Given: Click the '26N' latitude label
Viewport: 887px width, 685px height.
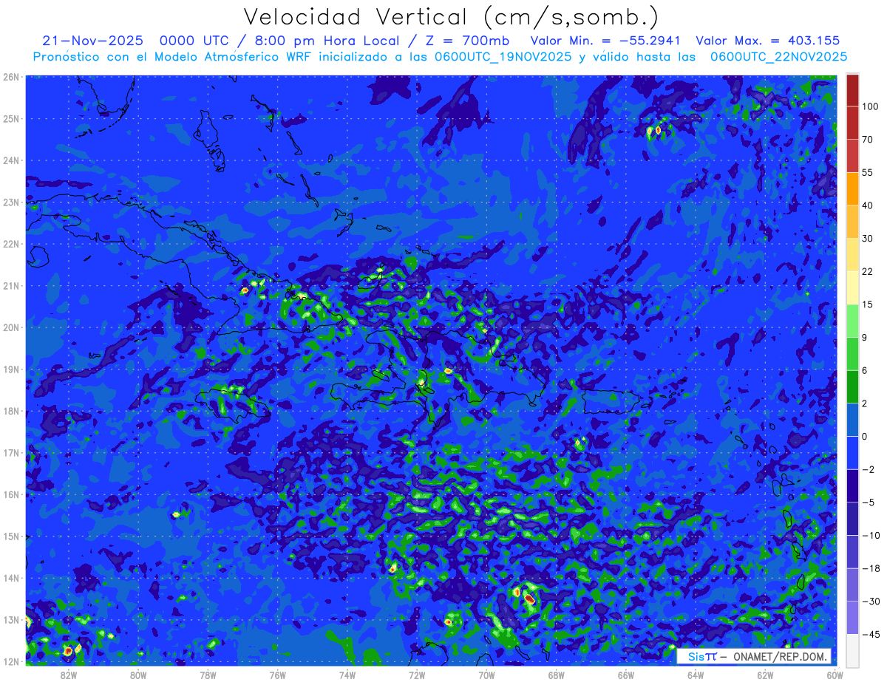Looking at the screenshot, I should tap(10, 76).
